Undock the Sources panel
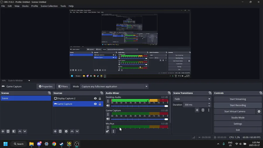263x148 pixels. (102, 93)
